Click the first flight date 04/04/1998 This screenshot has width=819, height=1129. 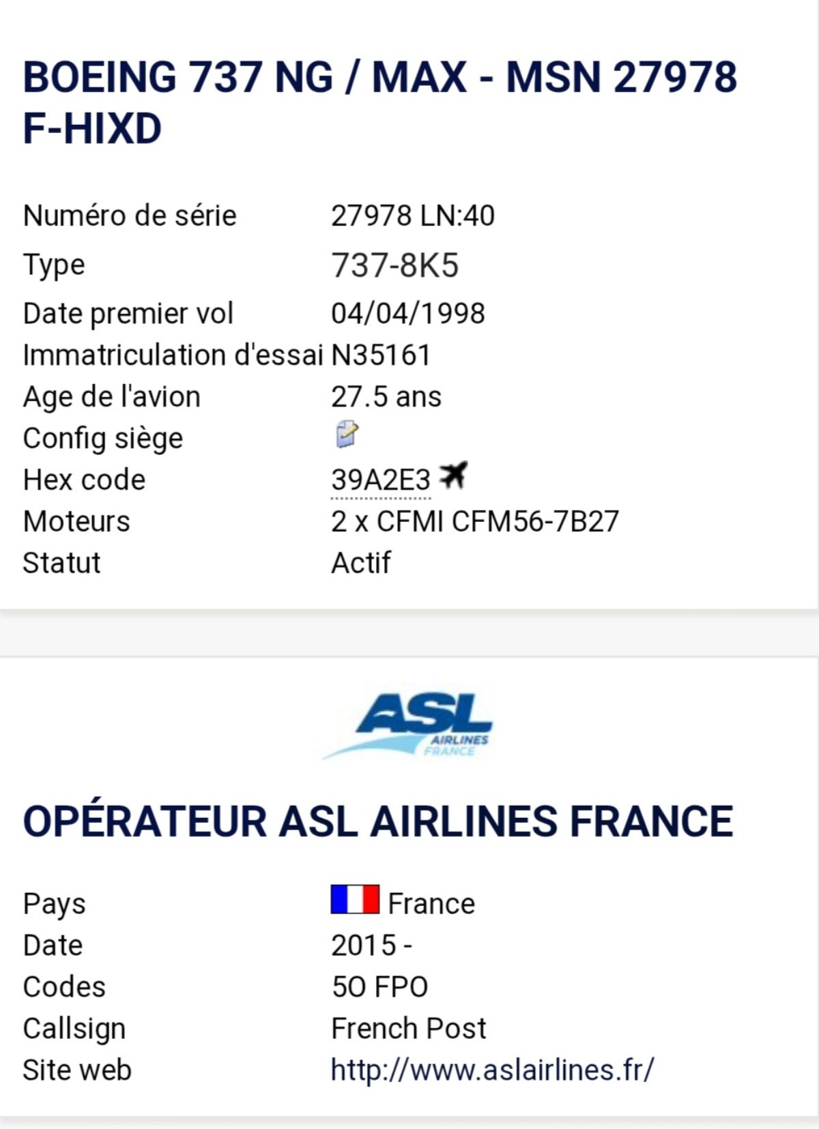pos(407,314)
